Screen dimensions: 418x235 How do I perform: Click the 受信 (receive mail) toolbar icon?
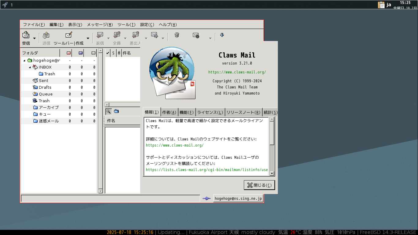click(26, 35)
